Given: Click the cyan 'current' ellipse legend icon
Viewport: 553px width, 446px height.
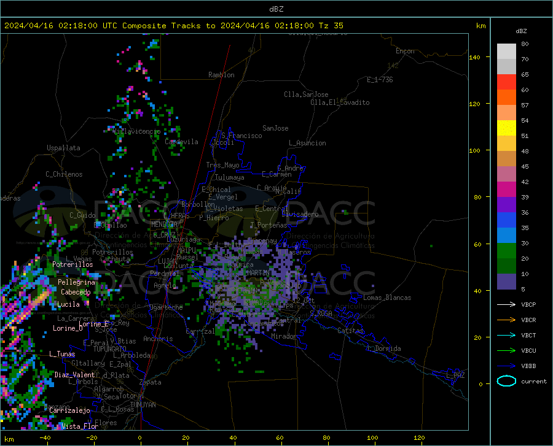Looking at the screenshot, I should point(506,381).
